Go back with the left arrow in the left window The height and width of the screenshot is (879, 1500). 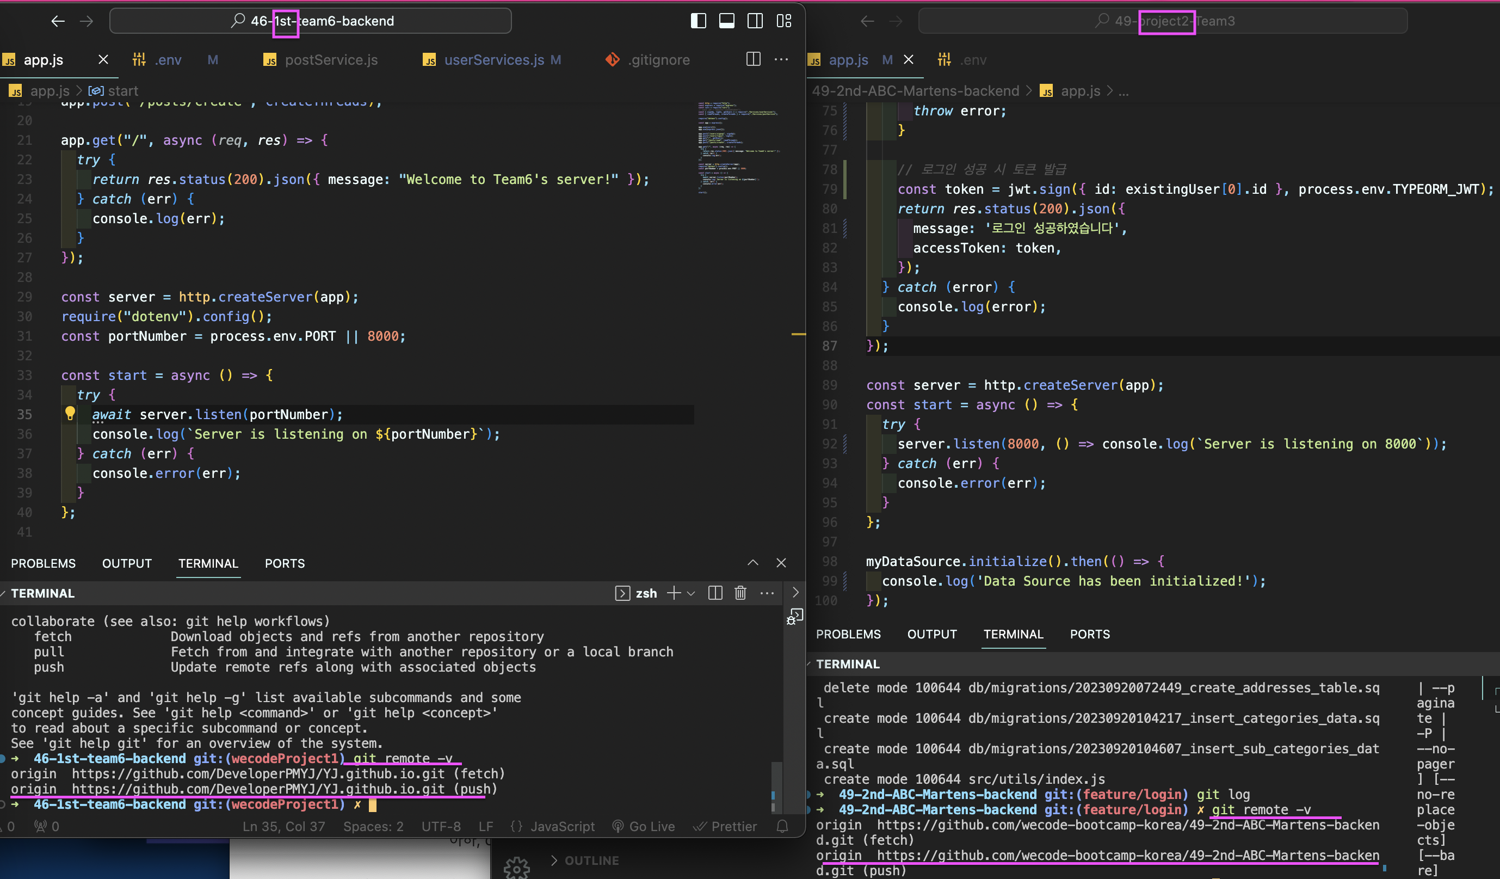click(58, 21)
